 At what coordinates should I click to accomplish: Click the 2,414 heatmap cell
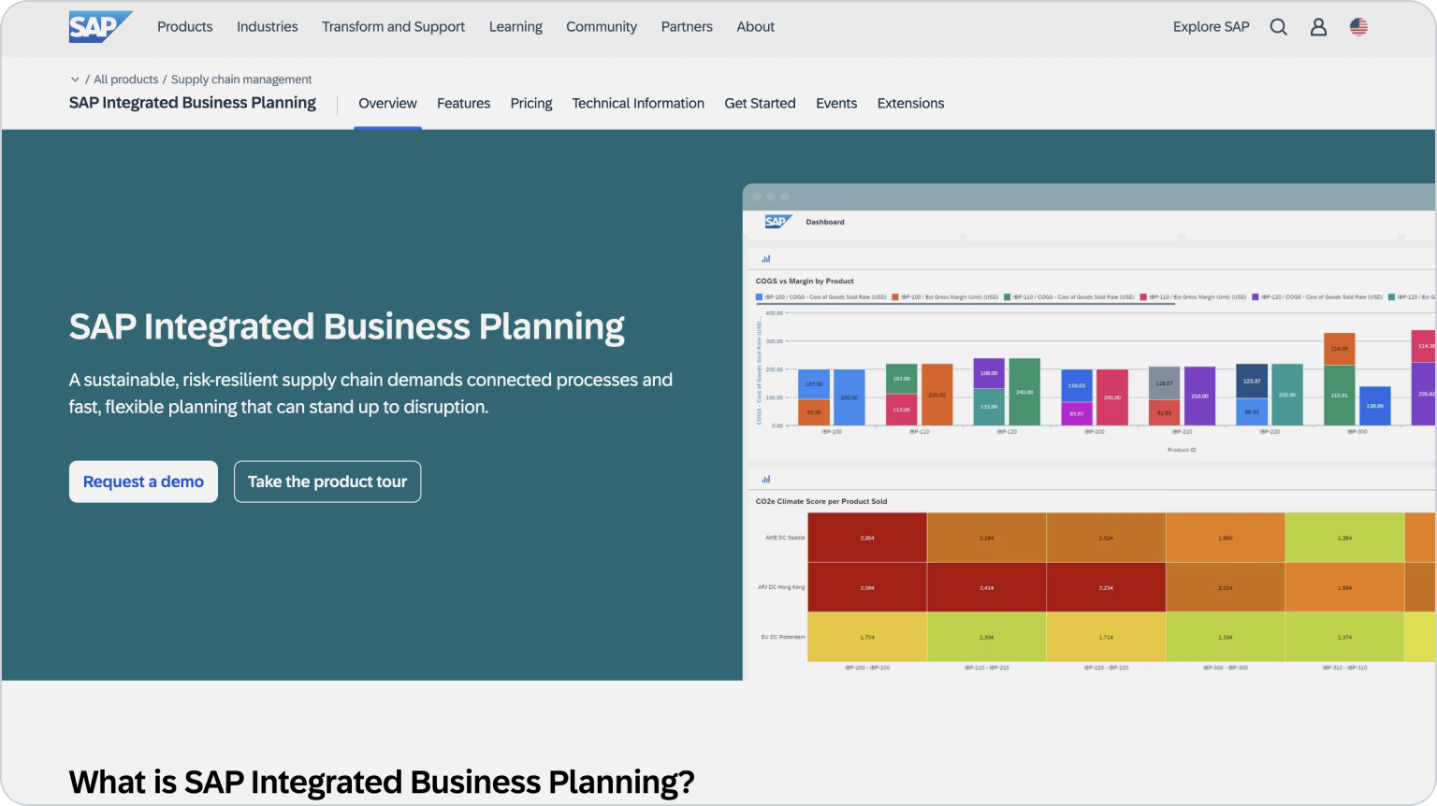click(987, 587)
